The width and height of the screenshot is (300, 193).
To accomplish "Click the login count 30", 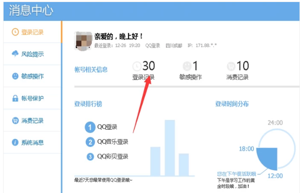I will [149, 66].
